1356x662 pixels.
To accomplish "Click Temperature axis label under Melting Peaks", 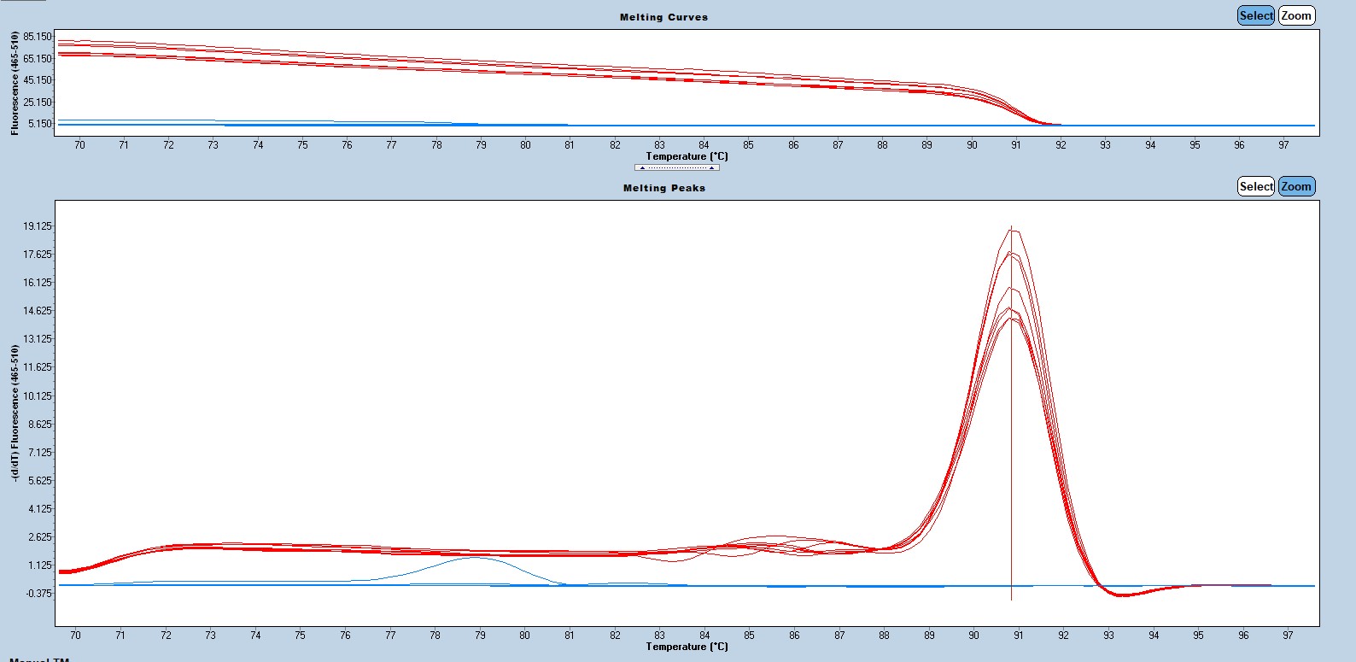I will click(687, 647).
